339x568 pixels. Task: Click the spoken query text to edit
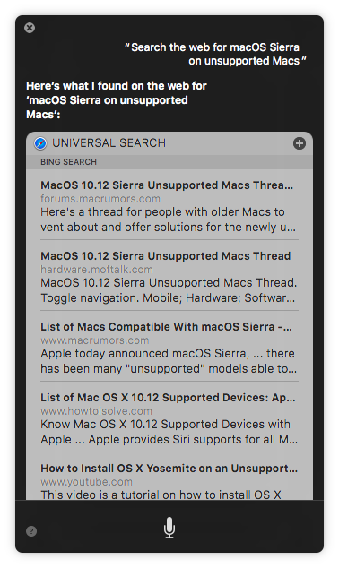coord(215,54)
